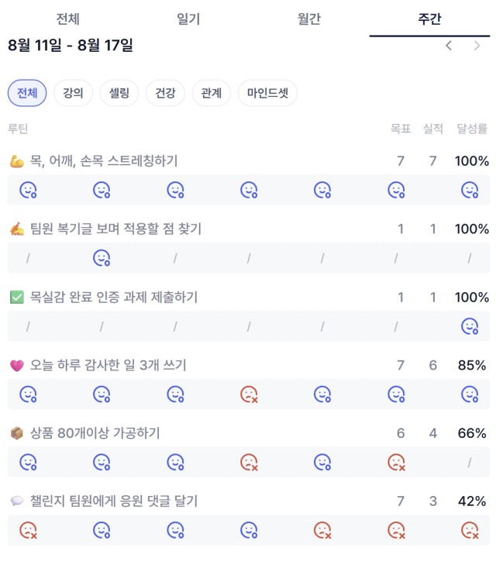Image resolution: width=496 pixels, height=575 pixels.
Task: Click the red sad face in gratitude row
Action: [249, 394]
